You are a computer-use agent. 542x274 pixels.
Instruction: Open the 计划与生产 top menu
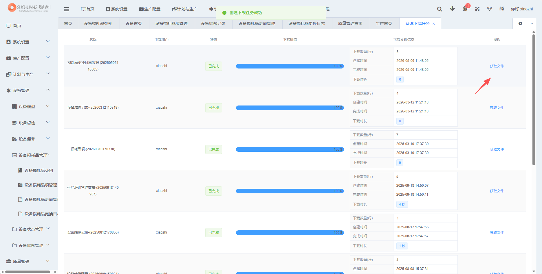click(185, 9)
